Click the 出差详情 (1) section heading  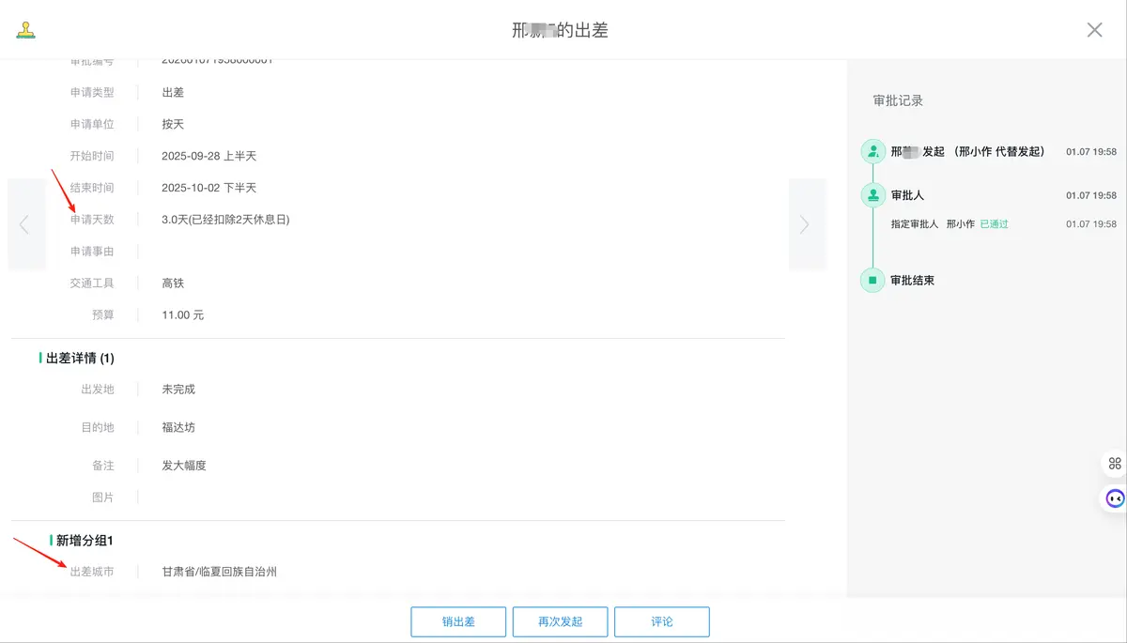pos(80,358)
